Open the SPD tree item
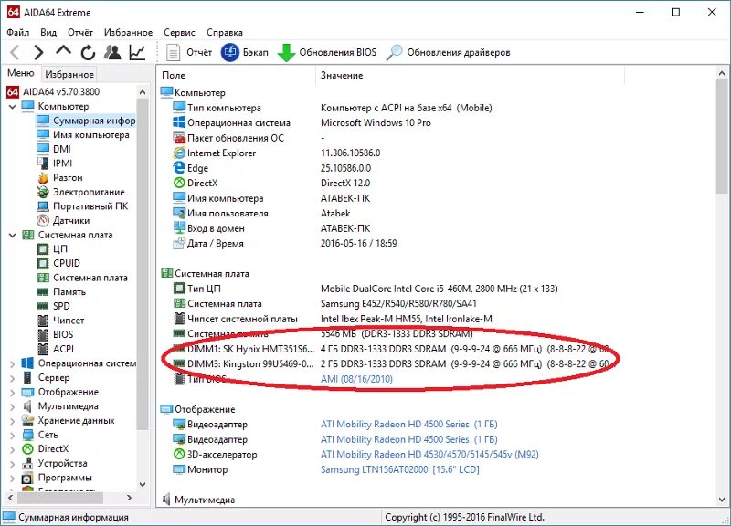The height and width of the screenshot is (526, 731). [53, 306]
